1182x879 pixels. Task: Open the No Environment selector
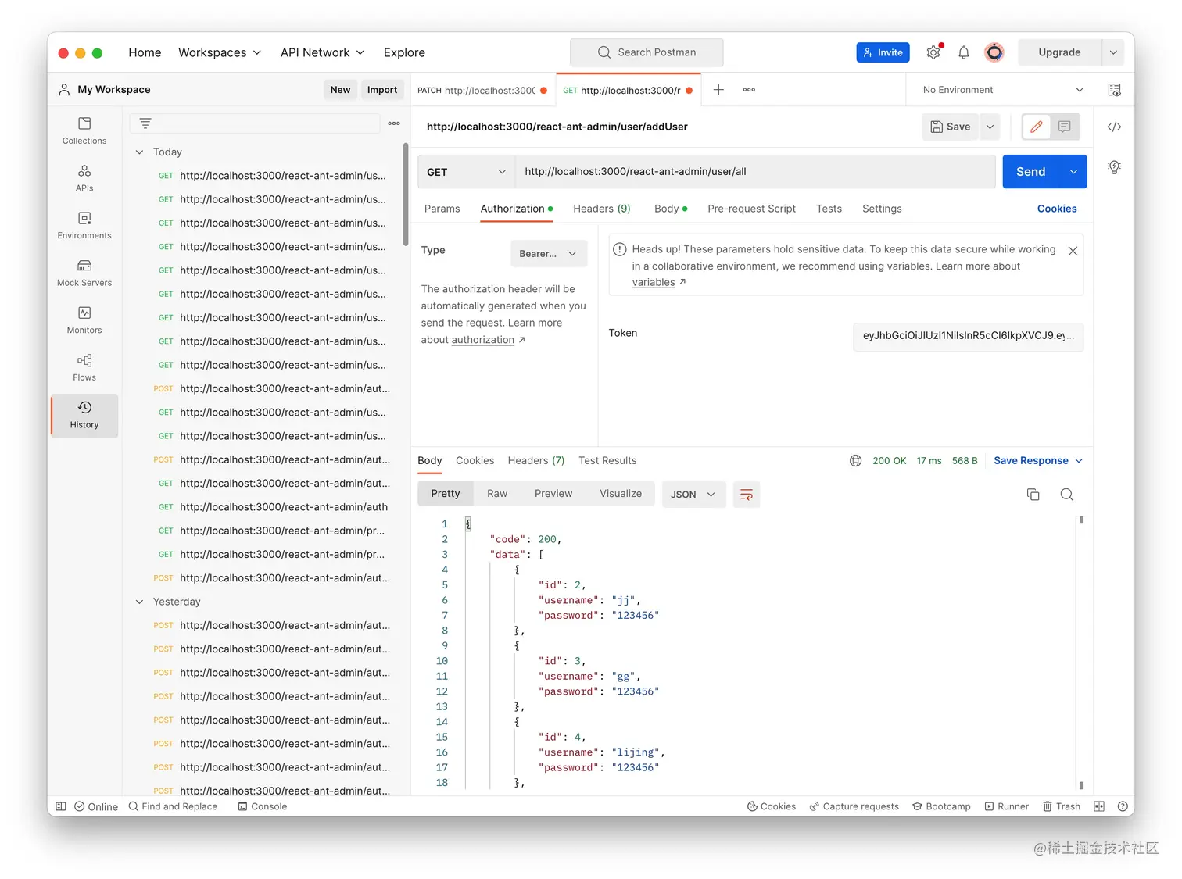1003,90
